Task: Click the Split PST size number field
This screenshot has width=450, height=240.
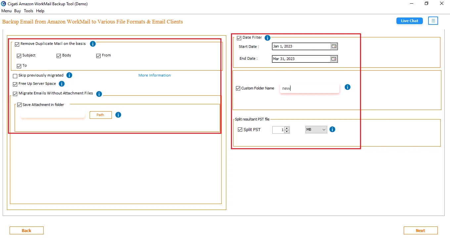Action: click(278, 130)
